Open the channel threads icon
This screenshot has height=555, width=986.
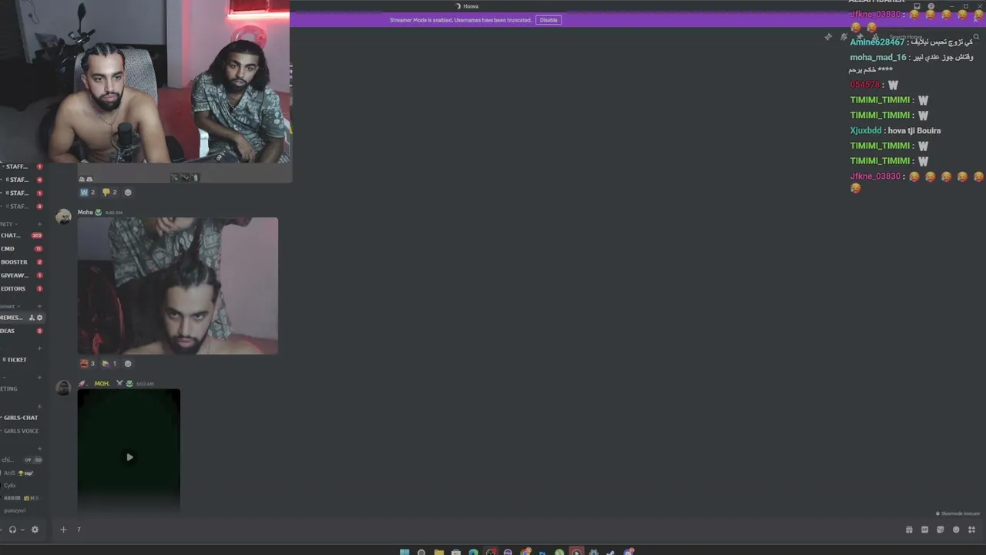pos(828,37)
